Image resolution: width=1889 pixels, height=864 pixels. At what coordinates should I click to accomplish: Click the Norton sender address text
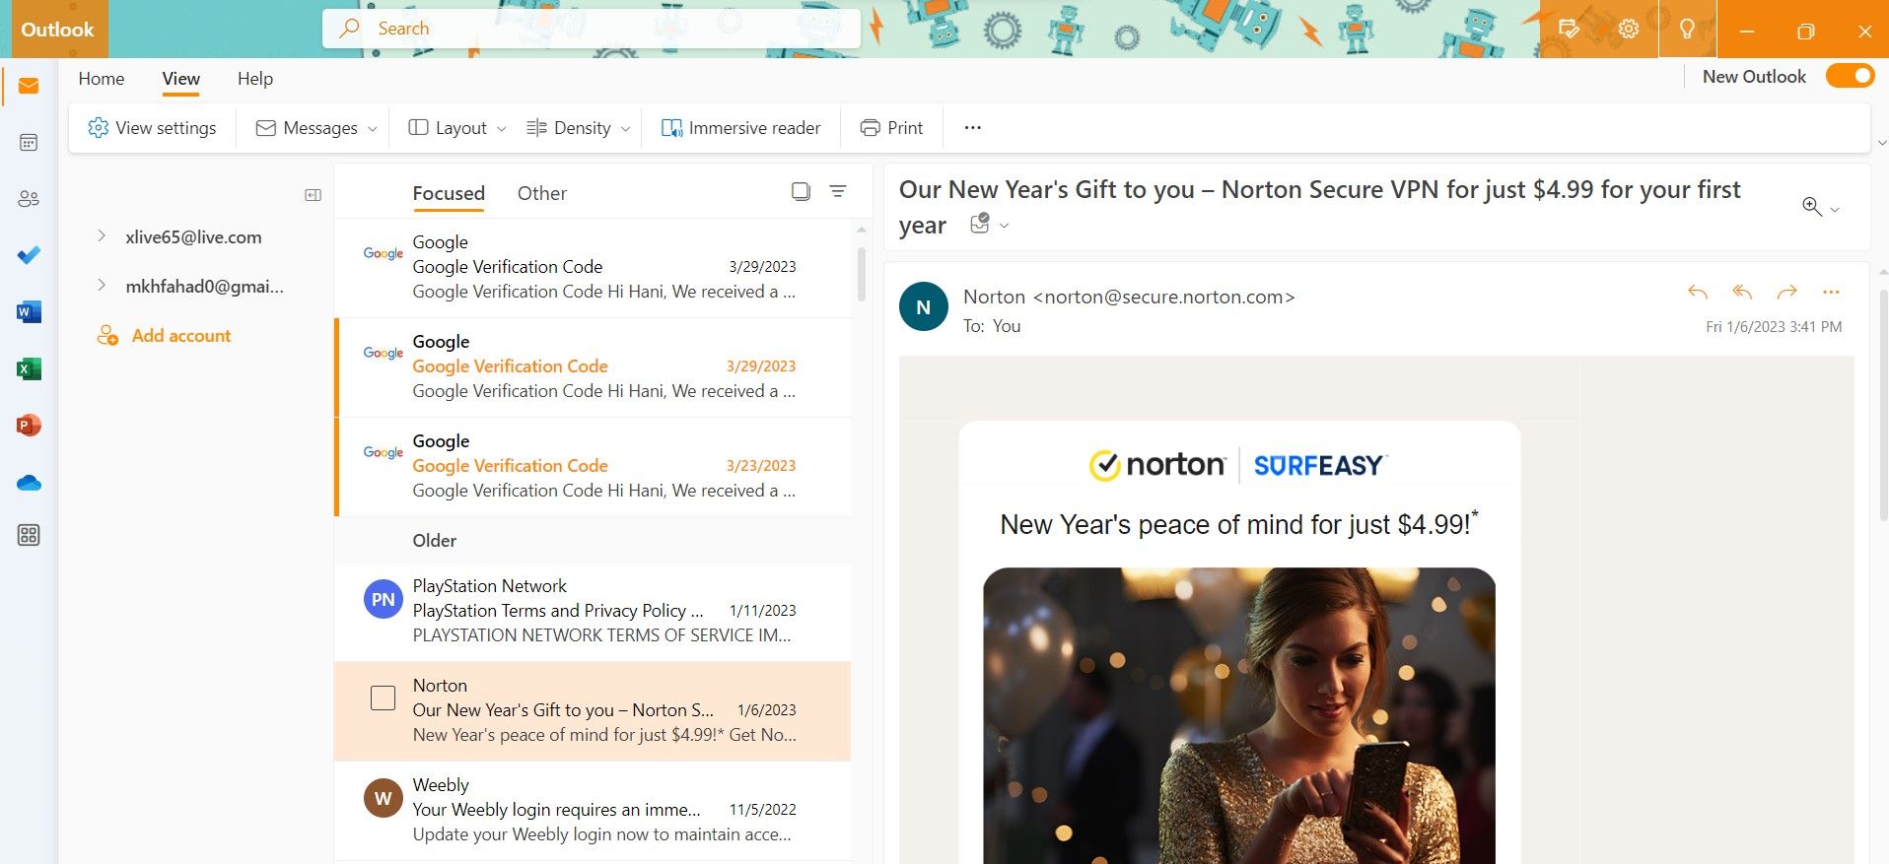pos(1129,297)
